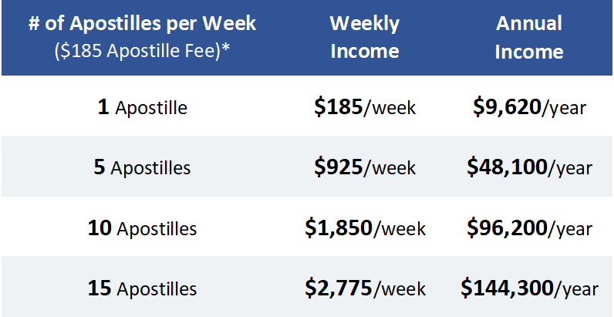Click the 'Annual Income' column header
614x317 pixels.
[529, 37]
